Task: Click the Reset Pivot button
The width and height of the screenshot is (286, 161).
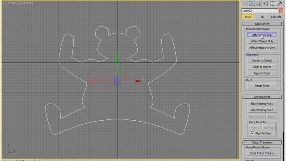Action: click(262, 85)
